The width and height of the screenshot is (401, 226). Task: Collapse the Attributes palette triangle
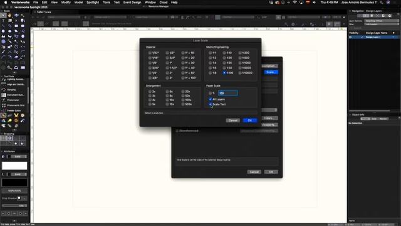(2, 151)
